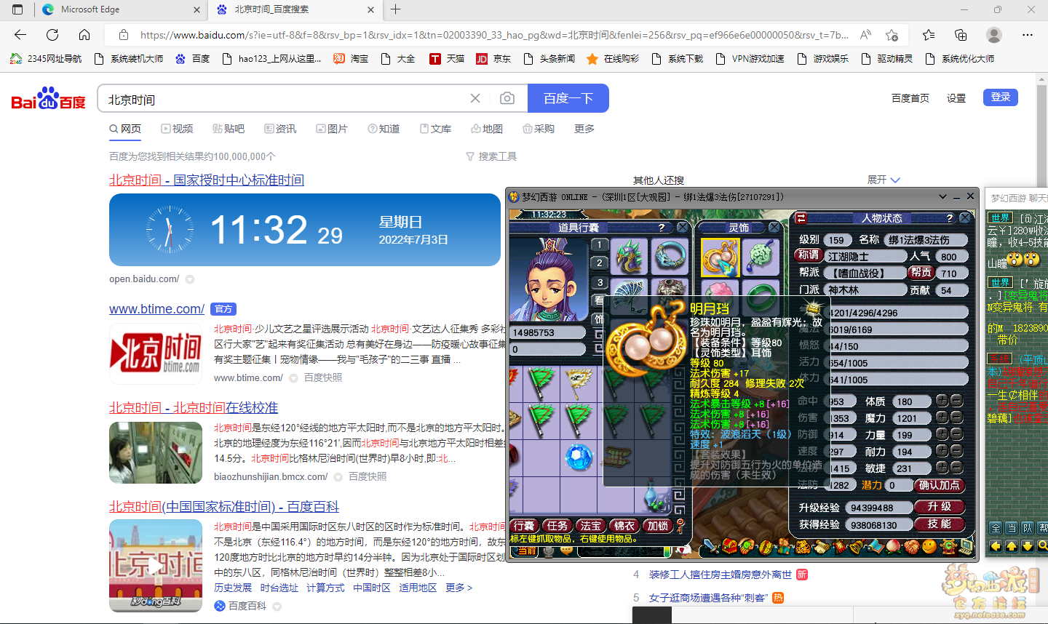Click the computer system icon in game toolbar

pos(966,546)
